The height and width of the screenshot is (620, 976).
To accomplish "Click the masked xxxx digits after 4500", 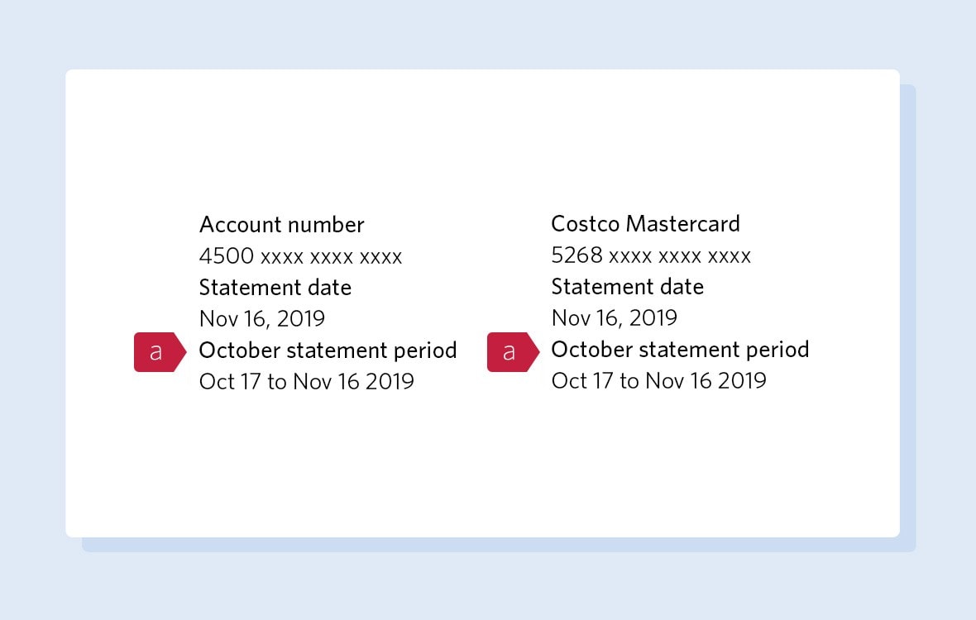I will coord(331,257).
